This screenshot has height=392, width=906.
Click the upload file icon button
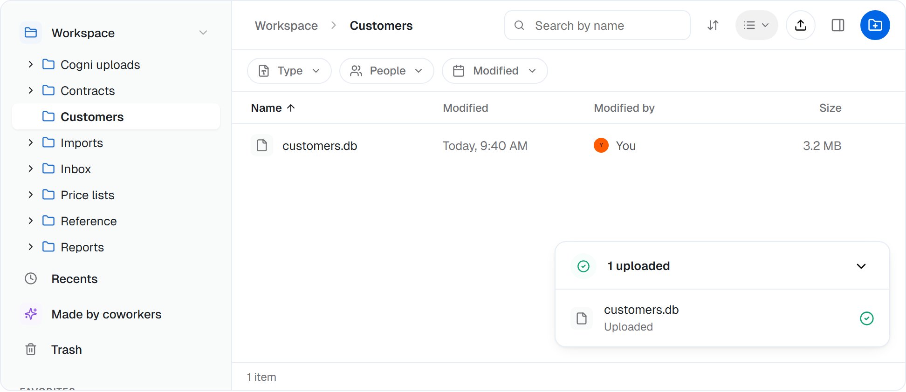[800, 25]
